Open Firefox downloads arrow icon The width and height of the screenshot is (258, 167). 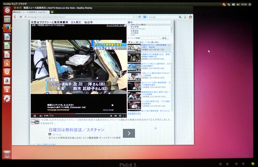tap(185, 17)
